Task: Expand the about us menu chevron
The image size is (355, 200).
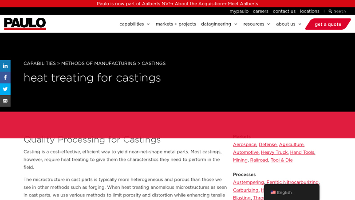Action: point(300,24)
